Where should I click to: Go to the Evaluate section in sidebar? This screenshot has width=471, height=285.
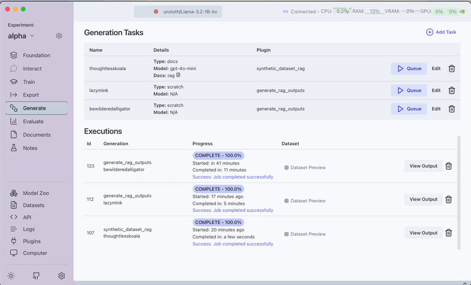(x=33, y=122)
